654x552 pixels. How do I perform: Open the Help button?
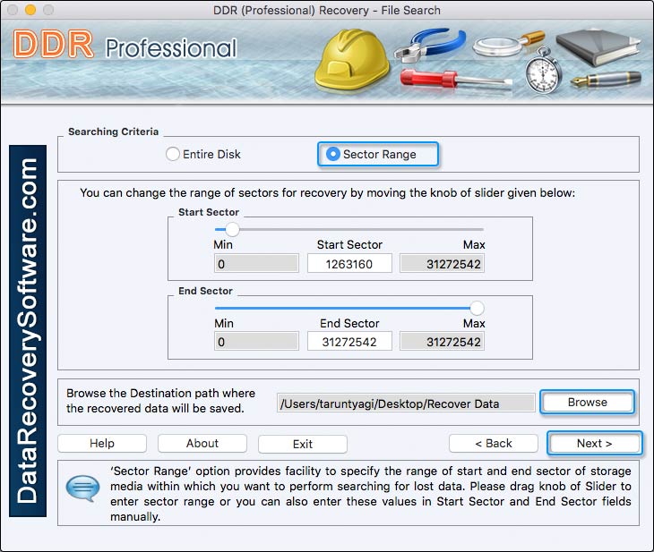(102, 443)
